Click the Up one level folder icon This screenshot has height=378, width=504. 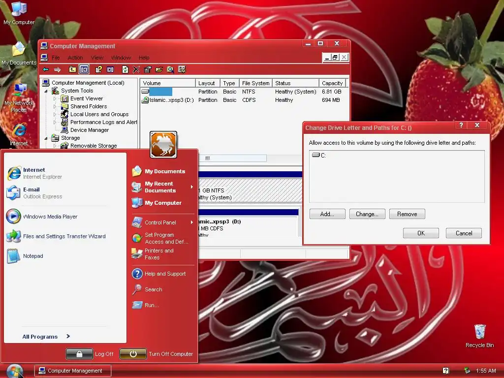point(72,69)
